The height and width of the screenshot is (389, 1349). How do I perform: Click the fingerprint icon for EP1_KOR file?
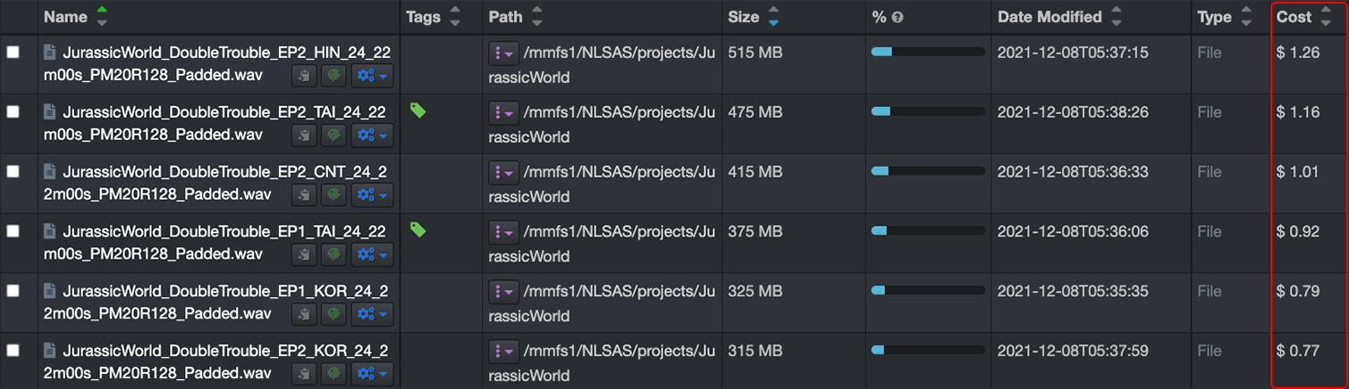(x=334, y=314)
